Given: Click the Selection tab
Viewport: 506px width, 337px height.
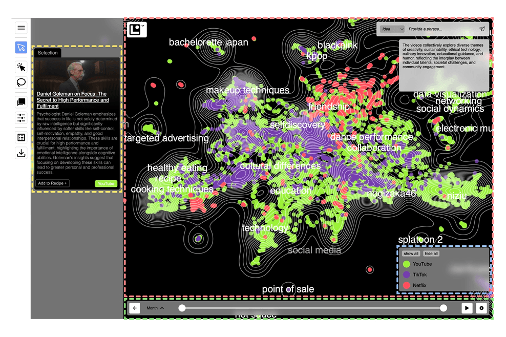Looking at the screenshot, I should (x=48, y=53).
